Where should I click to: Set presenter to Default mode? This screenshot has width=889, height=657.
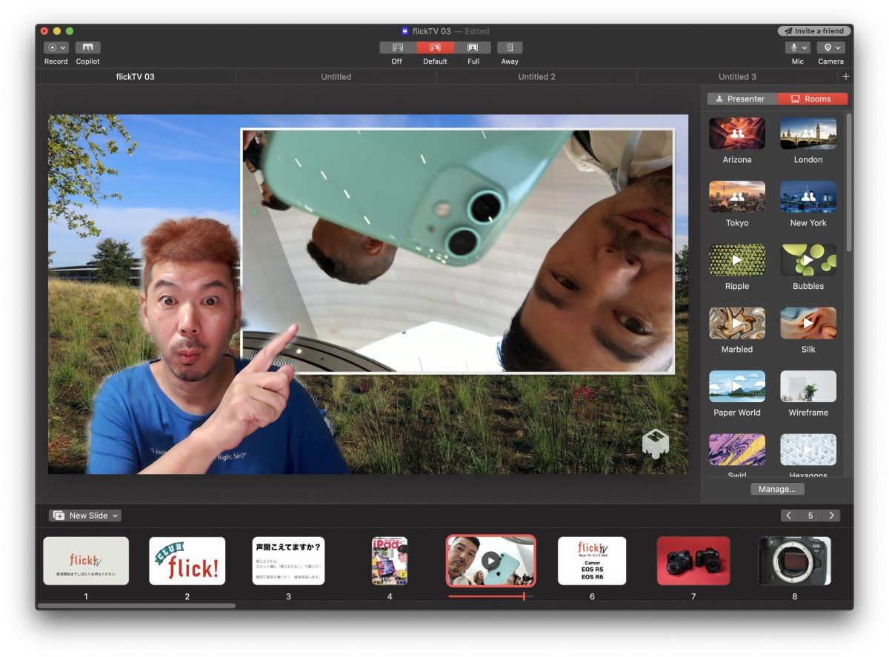(435, 48)
